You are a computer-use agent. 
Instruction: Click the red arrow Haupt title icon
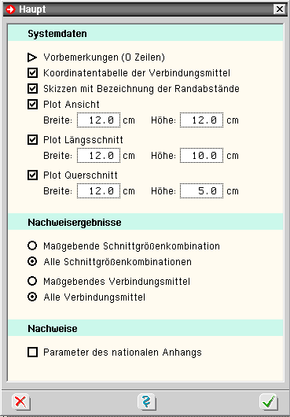click(x=11, y=9)
